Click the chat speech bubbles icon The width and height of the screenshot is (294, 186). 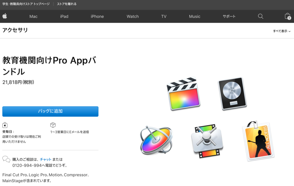(x=6, y=159)
